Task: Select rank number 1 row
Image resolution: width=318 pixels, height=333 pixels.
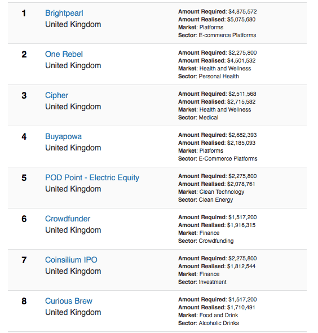Action: [157, 23]
